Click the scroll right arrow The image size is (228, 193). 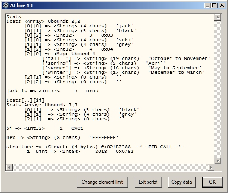point(211,168)
